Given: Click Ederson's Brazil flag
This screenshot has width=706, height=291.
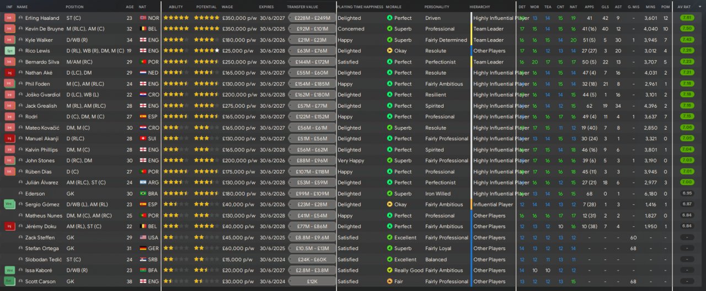Looking at the screenshot, I should tap(142, 194).
